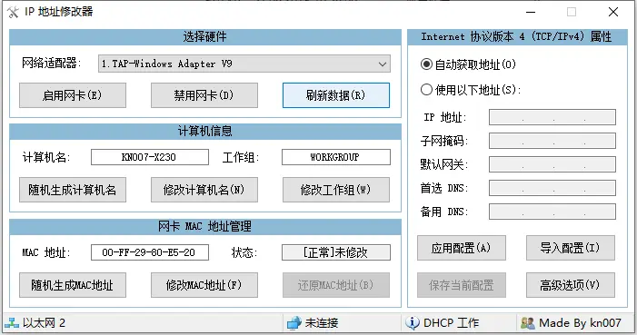This screenshot has height=335, width=637.
Task: Click the 保存当前配置 button
Action: point(461,285)
